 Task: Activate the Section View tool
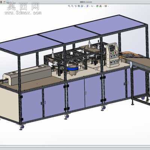[79, 6]
